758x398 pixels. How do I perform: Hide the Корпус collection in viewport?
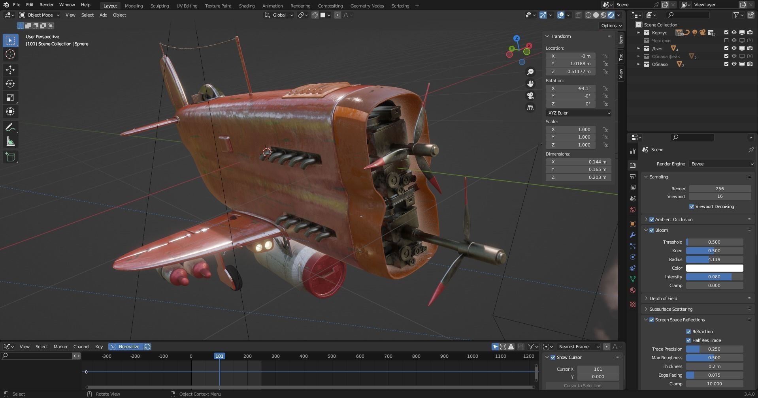coord(734,33)
